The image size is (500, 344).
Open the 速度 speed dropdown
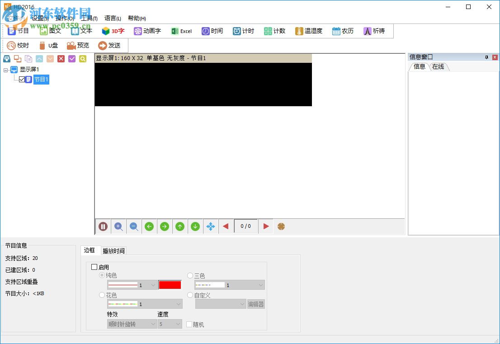point(170,324)
